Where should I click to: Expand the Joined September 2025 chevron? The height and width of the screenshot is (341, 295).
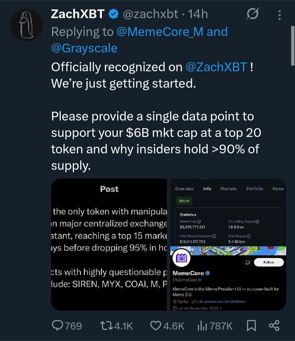[x=221, y=308]
